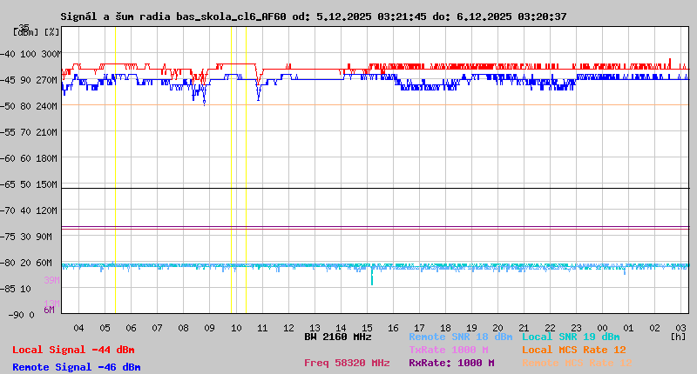The image size is (697, 374).
Task: Click the 300M rate axis label
Action: click(51, 54)
